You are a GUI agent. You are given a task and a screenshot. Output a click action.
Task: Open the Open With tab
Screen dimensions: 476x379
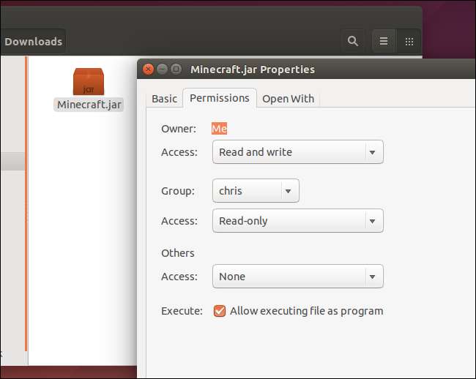(288, 99)
